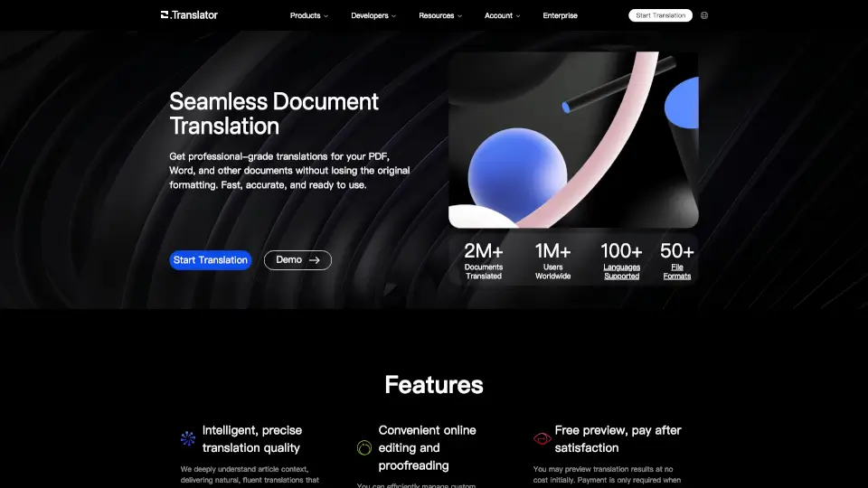
Task: Follow the Languages Supported link
Action: [621, 271]
